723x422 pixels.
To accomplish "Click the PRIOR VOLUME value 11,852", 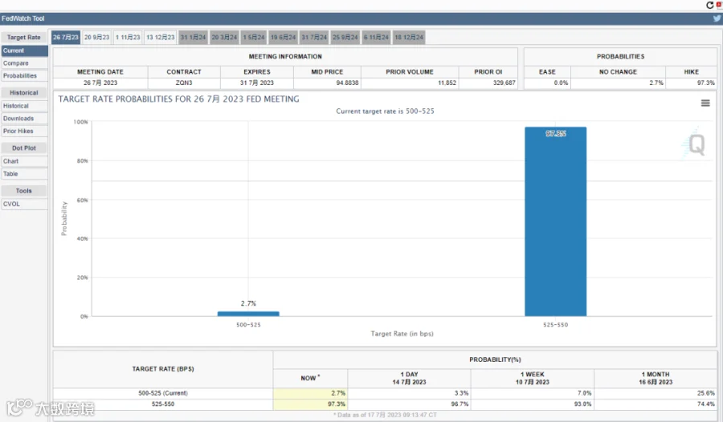I will pyautogui.click(x=410, y=83).
